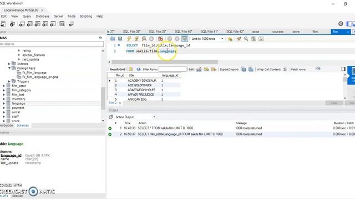Screen dimensions: 355x199
Task: Expand the Triggers tree node
Action: point(9,81)
